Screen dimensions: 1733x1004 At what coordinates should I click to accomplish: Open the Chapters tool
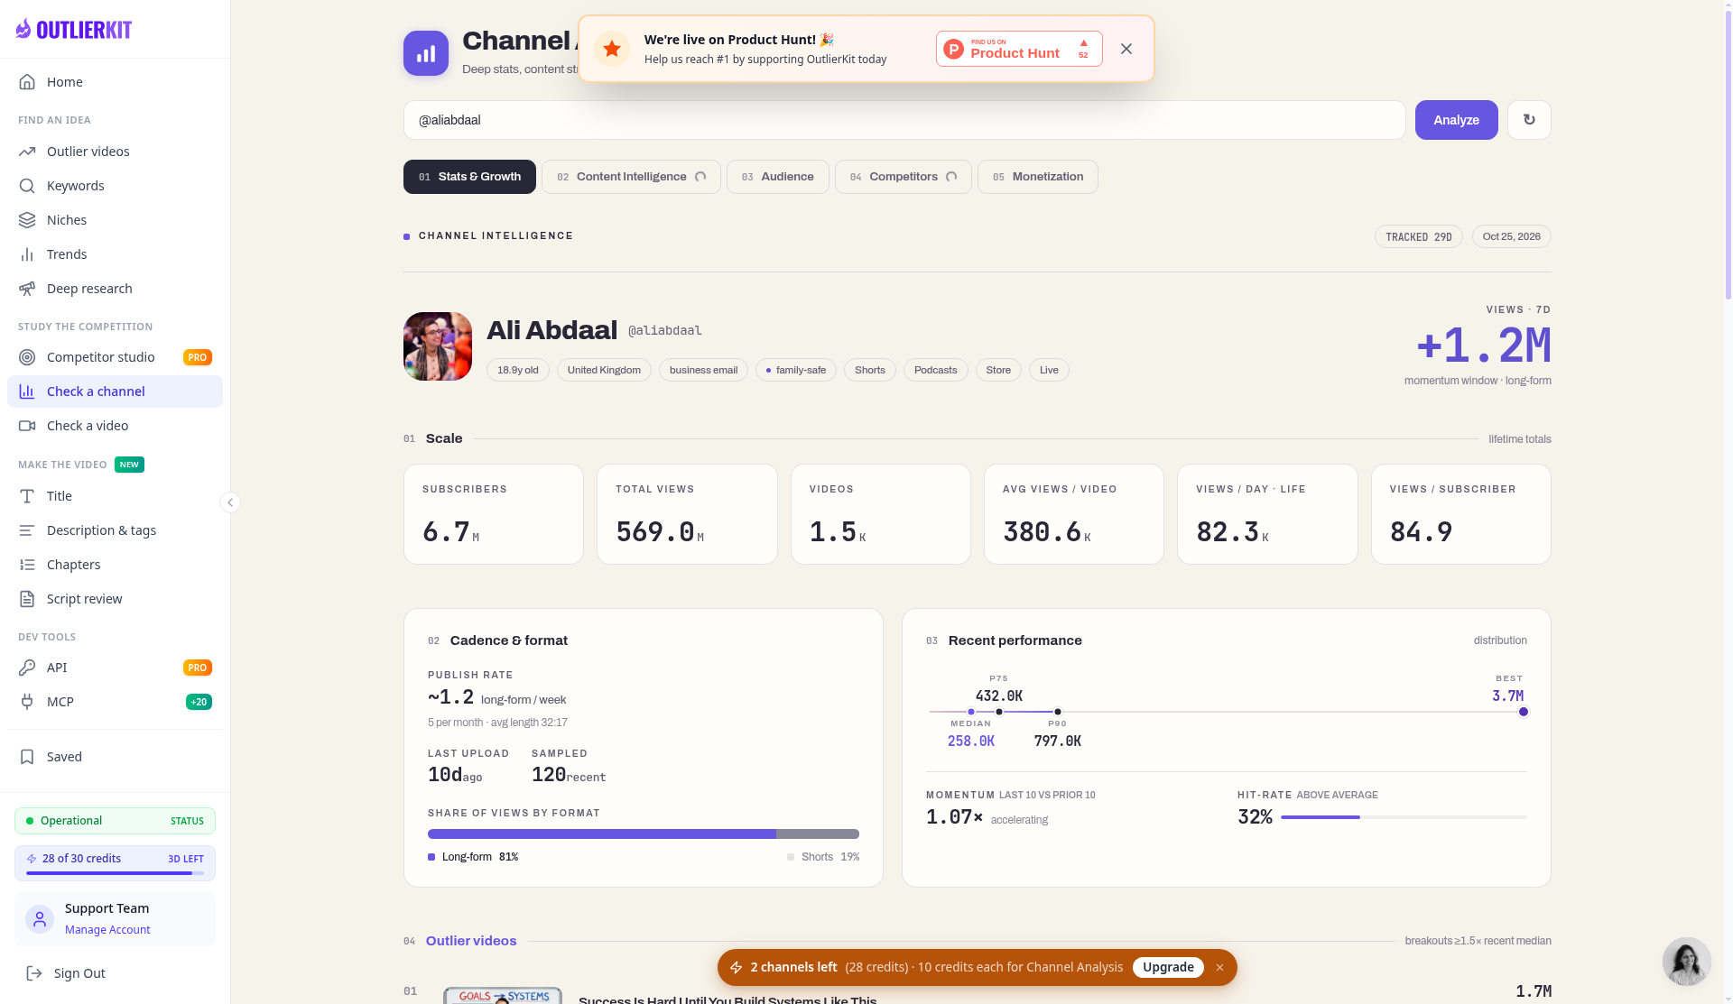click(x=115, y=565)
